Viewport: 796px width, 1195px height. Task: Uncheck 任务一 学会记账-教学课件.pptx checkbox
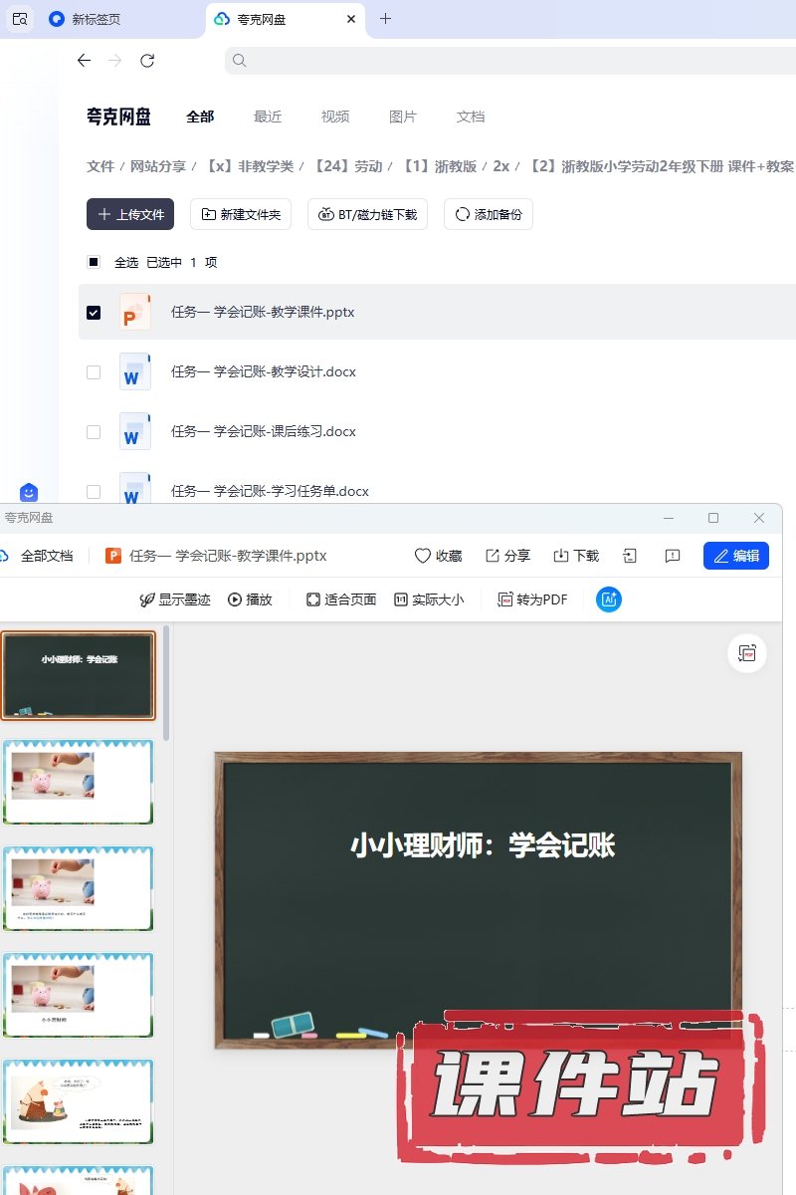click(94, 313)
